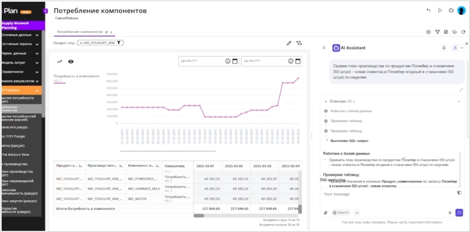Open Fat Balance View sidebar item

point(21,154)
